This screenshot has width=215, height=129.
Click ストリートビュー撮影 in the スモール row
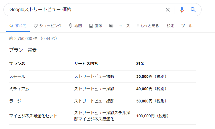(x=94, y=76)
